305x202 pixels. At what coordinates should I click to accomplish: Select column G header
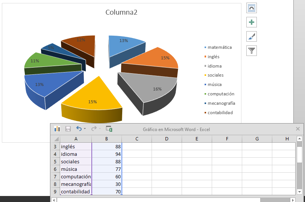(257, 139)
